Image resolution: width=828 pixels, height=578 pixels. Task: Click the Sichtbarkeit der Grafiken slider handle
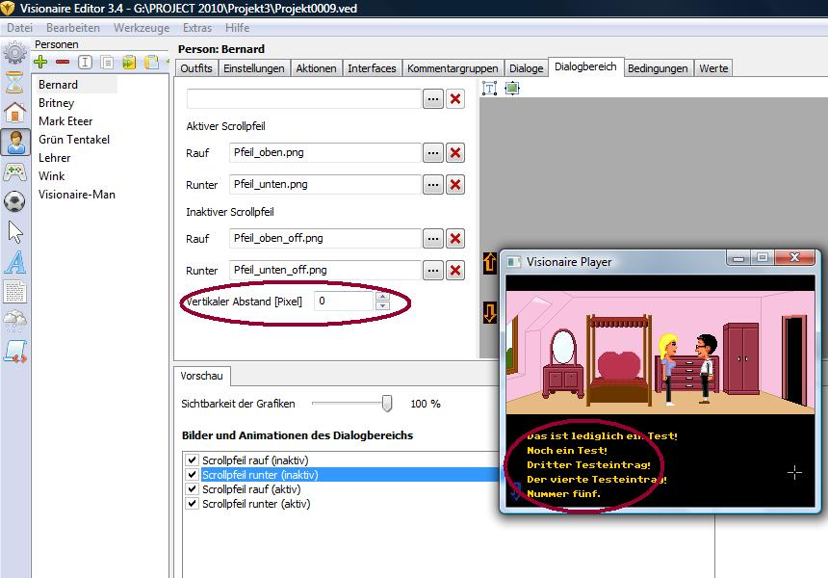point(386,403)
